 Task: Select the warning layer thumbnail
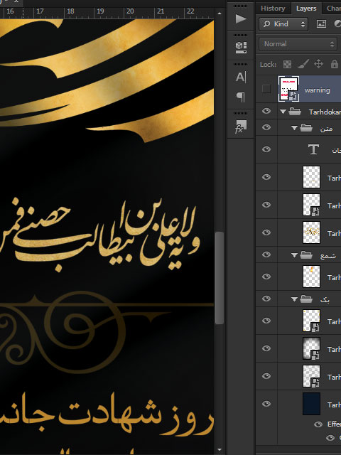pyautogui.click(x=288, y=89)
